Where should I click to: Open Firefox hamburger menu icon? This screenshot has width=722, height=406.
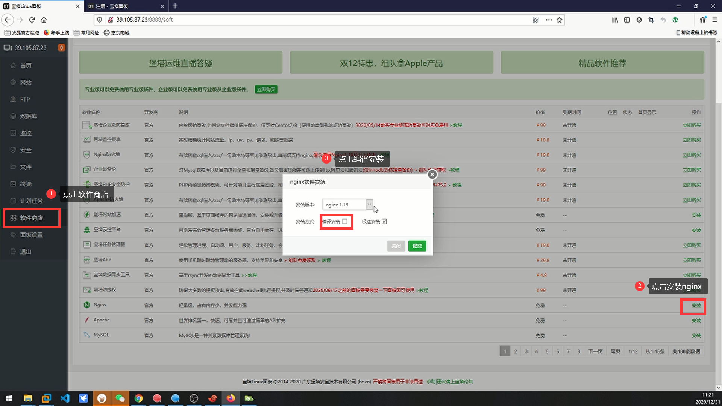[714, 20]
